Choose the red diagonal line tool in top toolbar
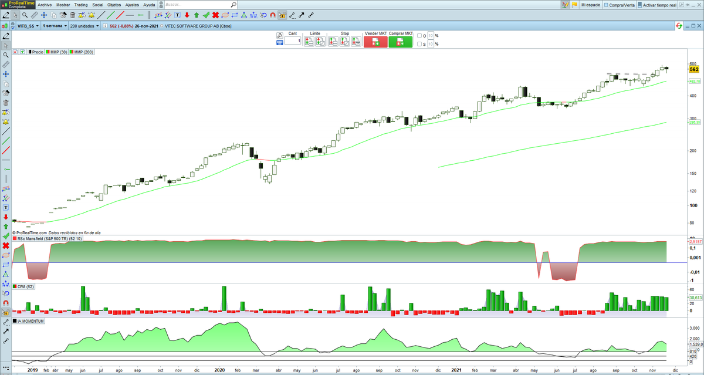This screenshot has width=704, height=375. 120,15
